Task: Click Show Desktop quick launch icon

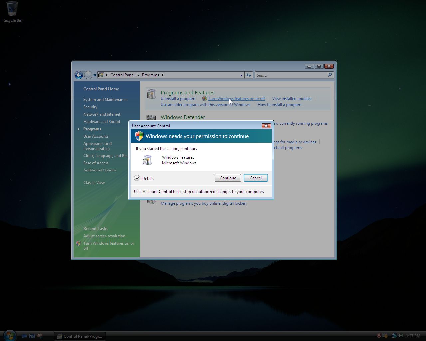Action: point(24,336)
